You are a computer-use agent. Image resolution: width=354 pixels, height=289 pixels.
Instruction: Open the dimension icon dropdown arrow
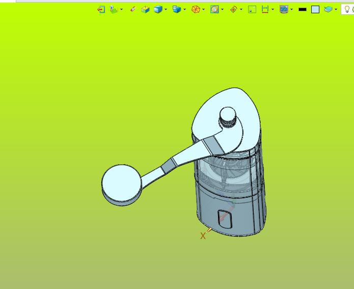(x=273, y=10)
